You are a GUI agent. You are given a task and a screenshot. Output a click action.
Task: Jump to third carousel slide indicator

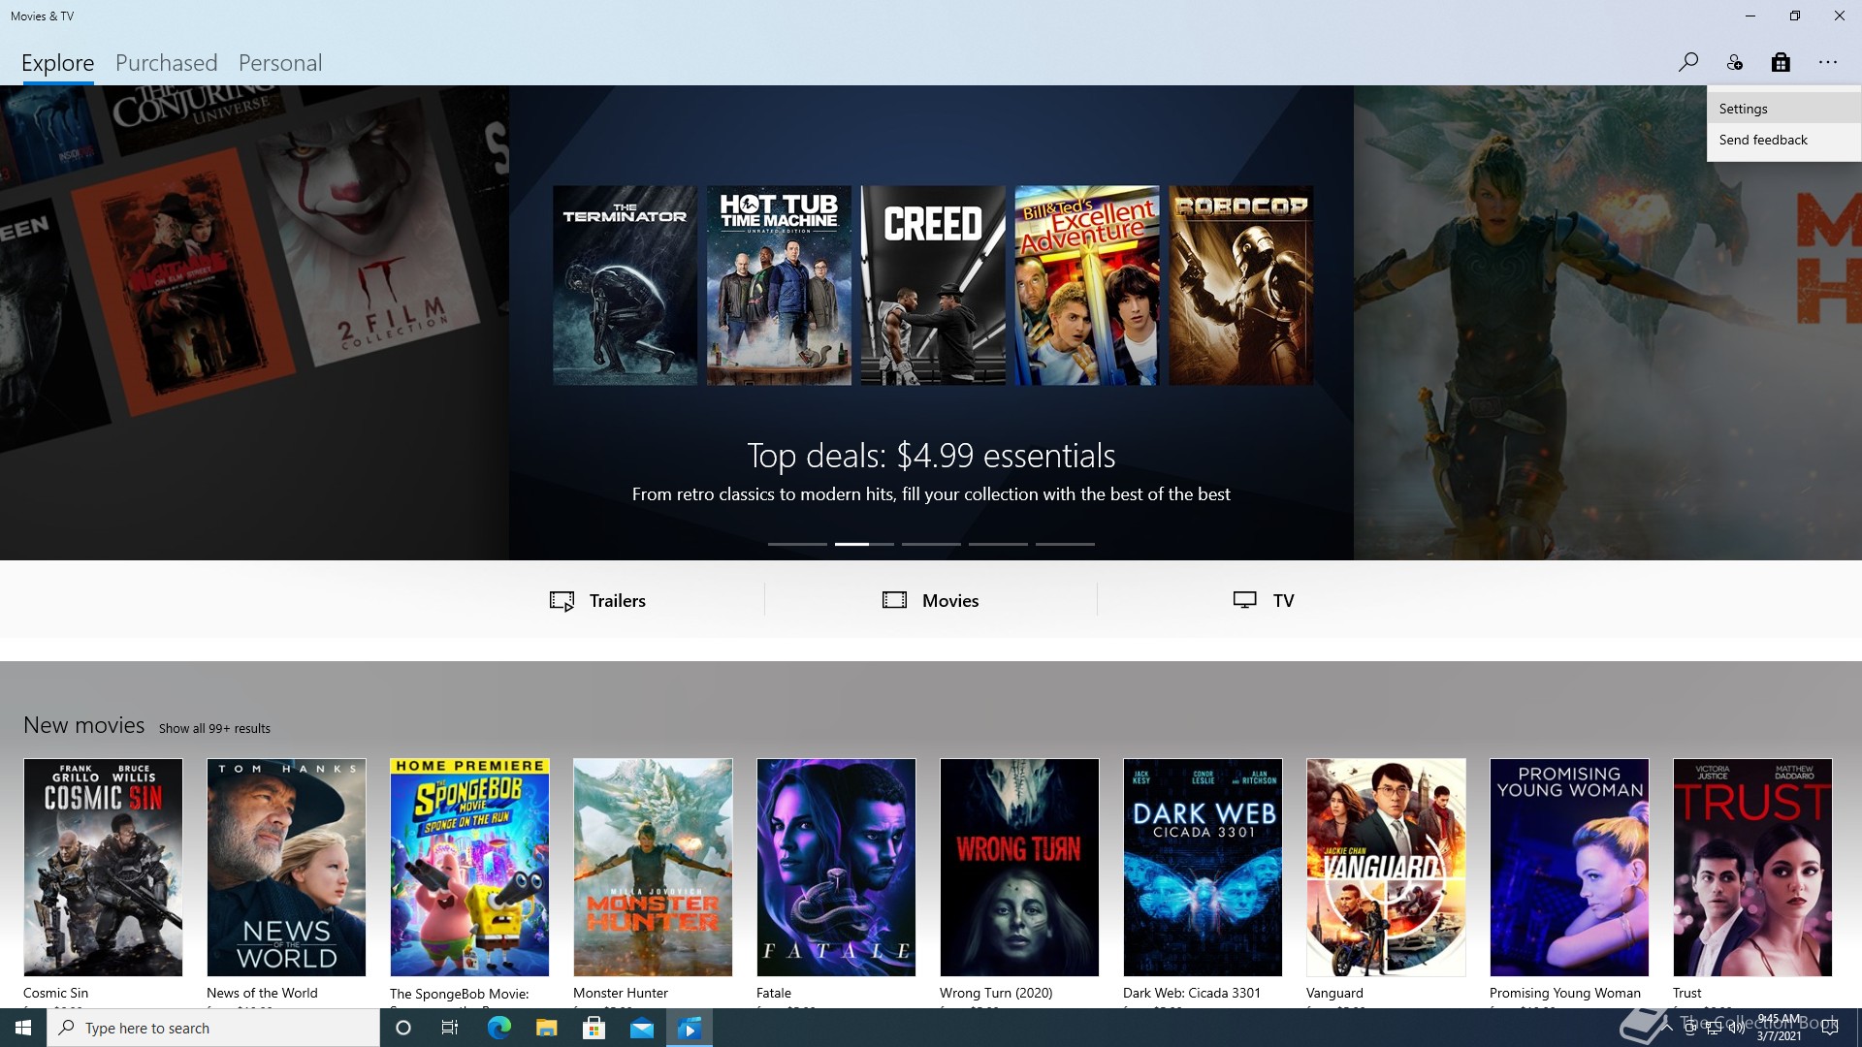[931, 544]
